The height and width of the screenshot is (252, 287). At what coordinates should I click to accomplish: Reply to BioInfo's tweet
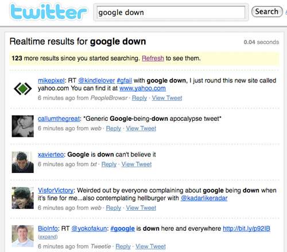tap(123, 246)
